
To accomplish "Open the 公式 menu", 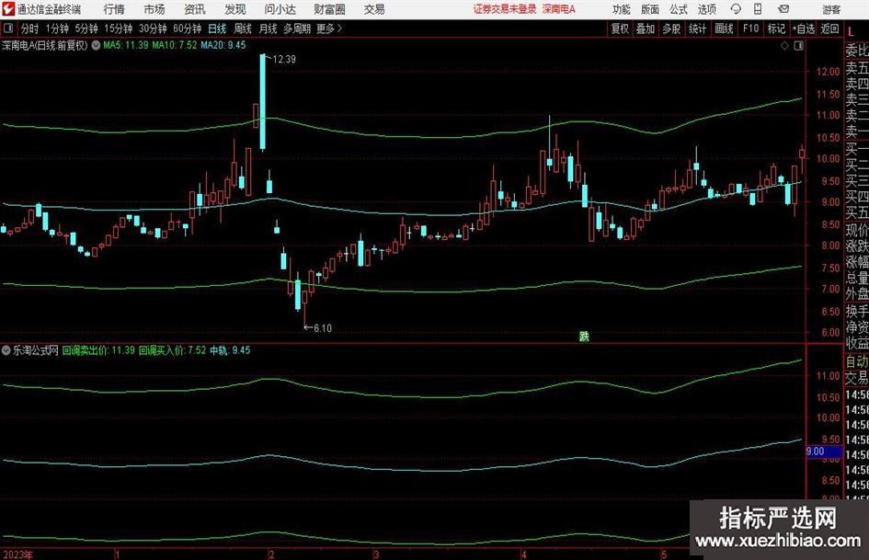I will [679, 9].
